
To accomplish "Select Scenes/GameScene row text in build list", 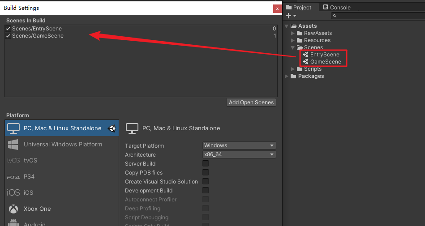I will (x=38, y=35).
